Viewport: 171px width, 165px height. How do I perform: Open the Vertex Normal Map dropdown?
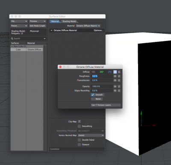tap(91, 136)
